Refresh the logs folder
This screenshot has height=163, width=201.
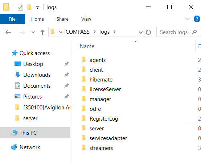point(148,32)
